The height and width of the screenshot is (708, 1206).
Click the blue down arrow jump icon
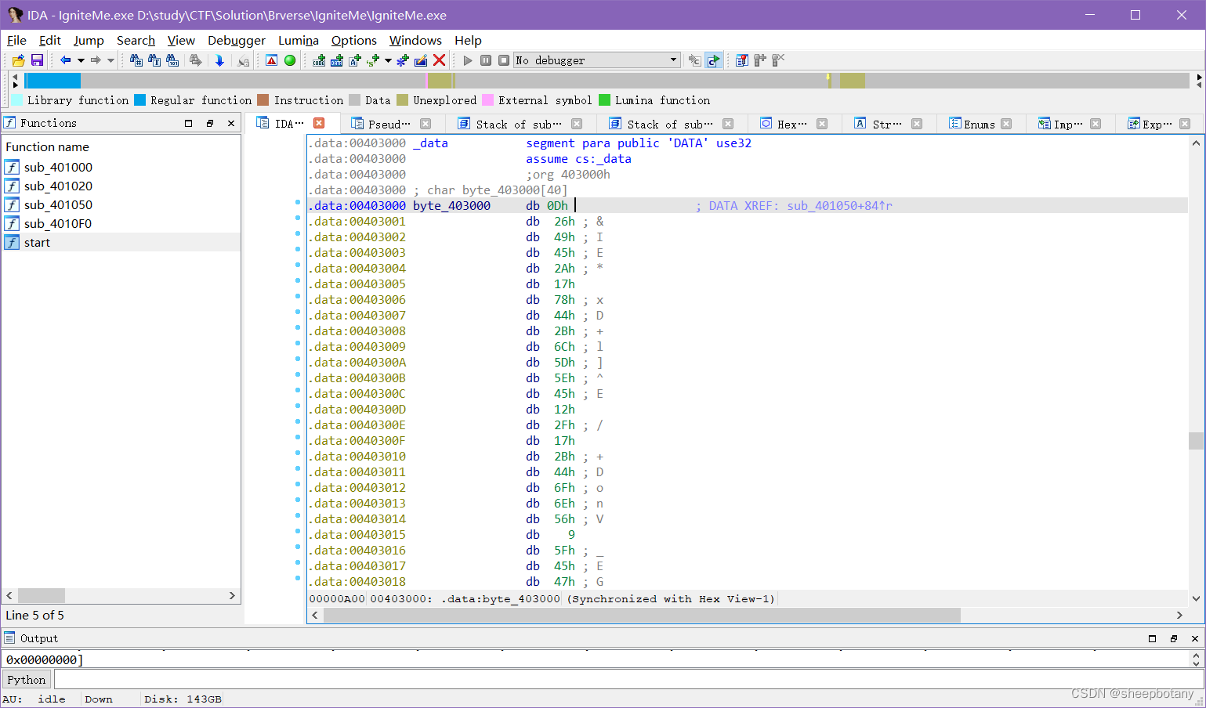(x=219, y=60)
